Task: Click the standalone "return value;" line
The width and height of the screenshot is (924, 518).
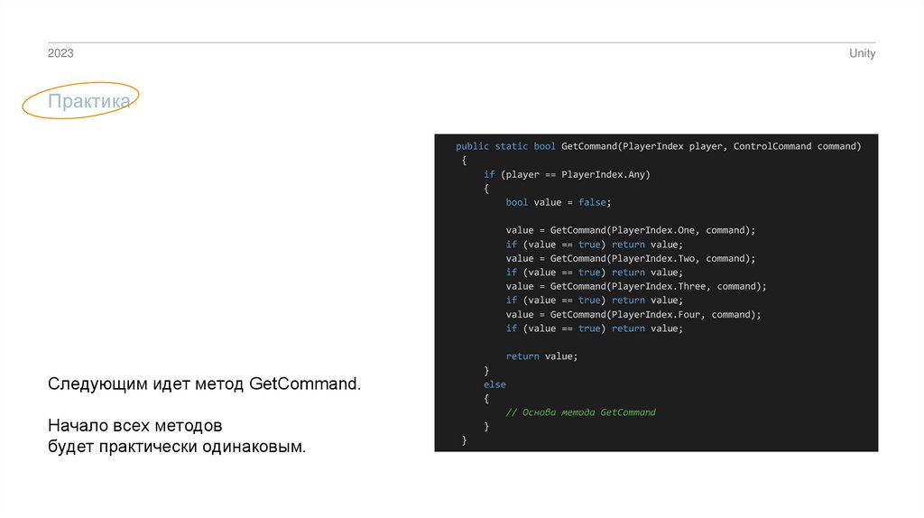Action: 541,356
